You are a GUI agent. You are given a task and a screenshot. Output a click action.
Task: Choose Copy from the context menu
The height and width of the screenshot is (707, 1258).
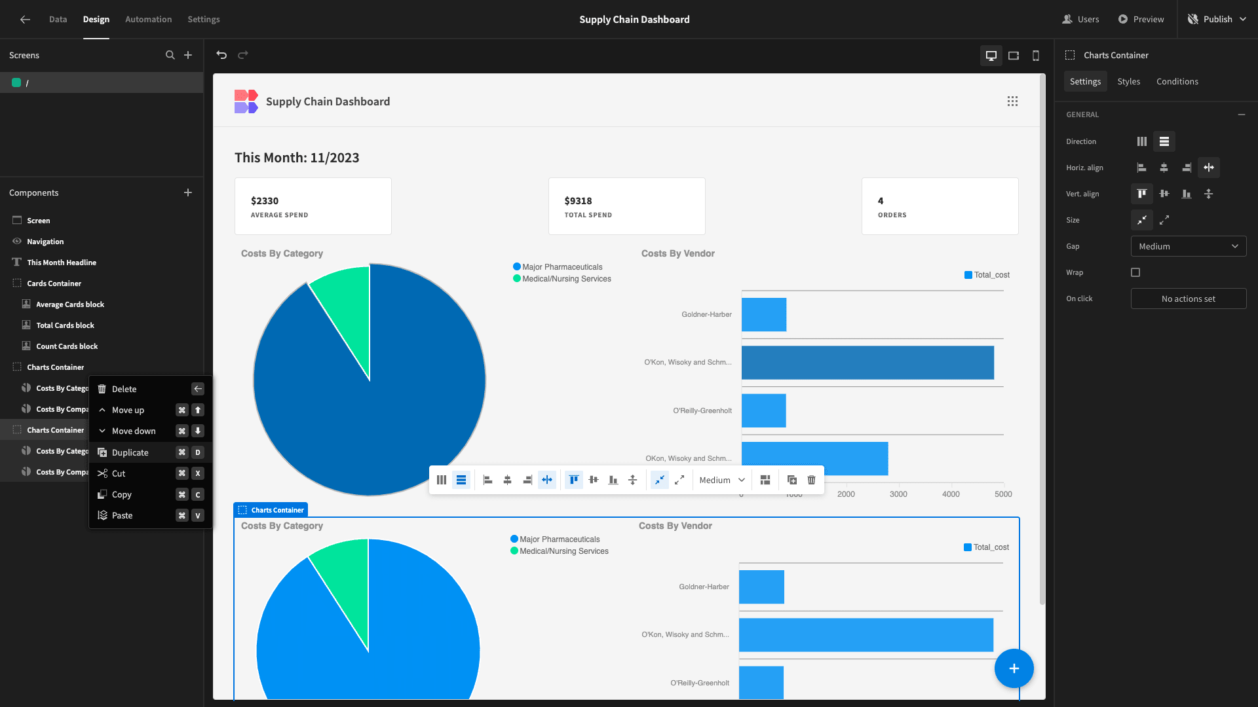(x=150, y=494)
